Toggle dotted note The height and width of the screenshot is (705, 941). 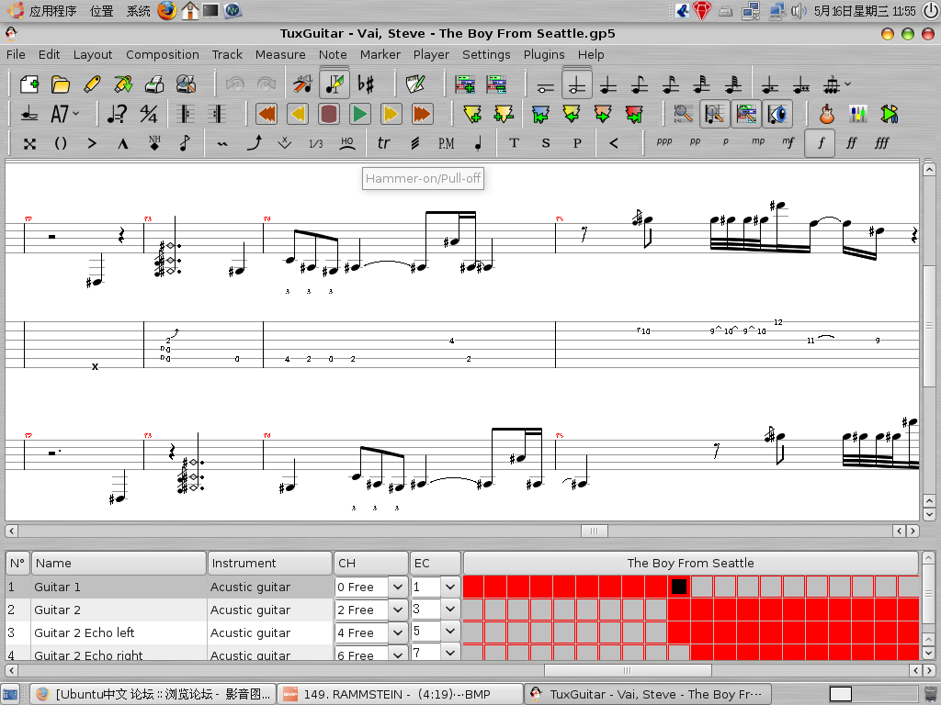pyautogui.click(x=770, y=84)
